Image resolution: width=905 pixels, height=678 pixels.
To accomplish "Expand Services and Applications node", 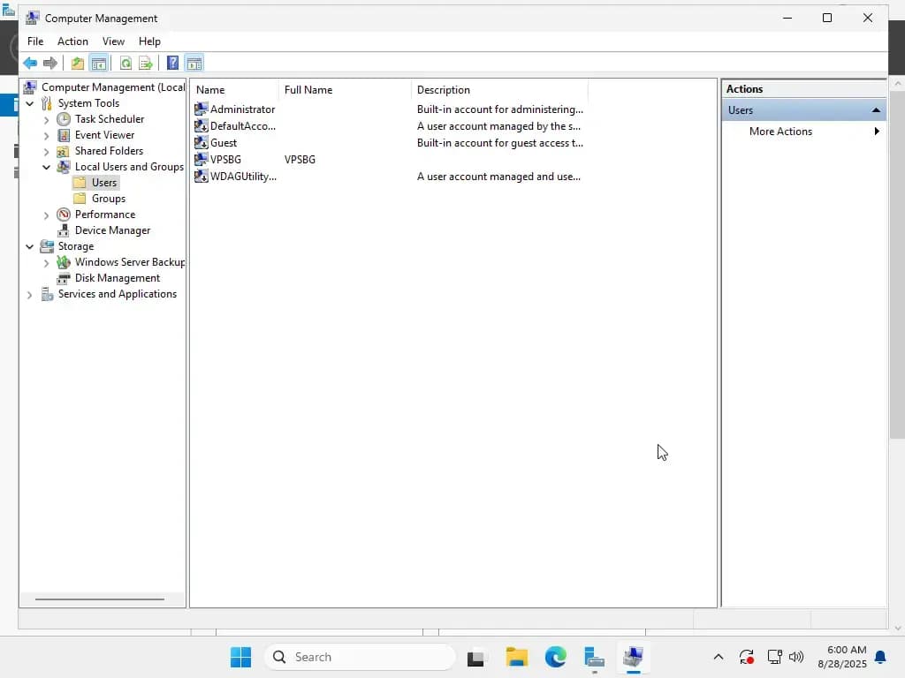I will point(29,295).
